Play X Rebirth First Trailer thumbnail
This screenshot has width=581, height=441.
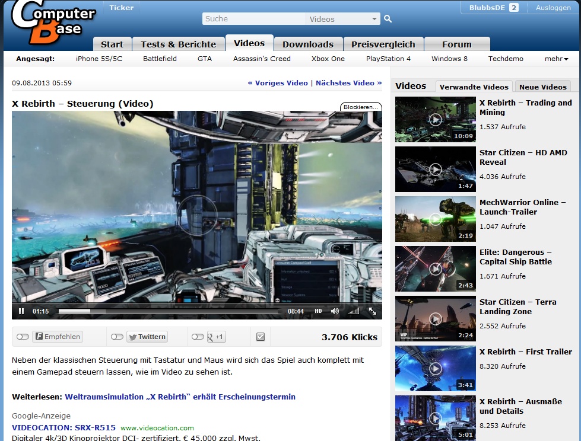(x=436, y=369)
